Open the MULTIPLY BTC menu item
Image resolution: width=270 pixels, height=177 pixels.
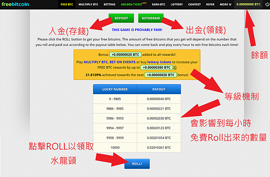click(88, 5)
